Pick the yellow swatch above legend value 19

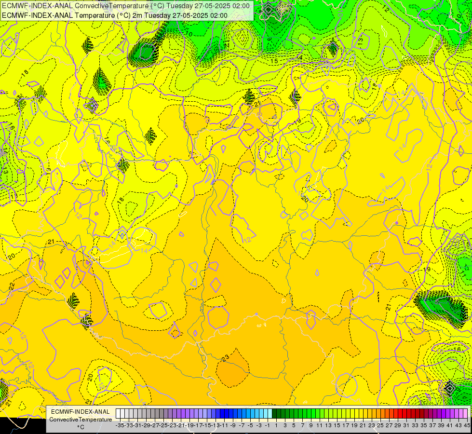pos(352,414)
